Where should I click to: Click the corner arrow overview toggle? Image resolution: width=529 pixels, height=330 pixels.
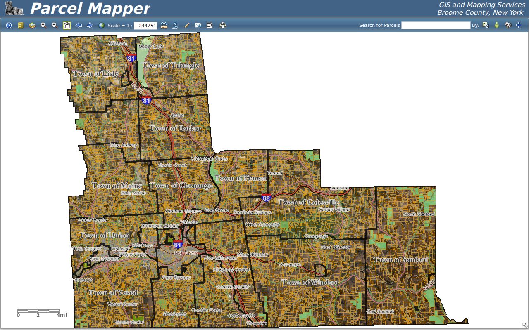tap(525, 325)
